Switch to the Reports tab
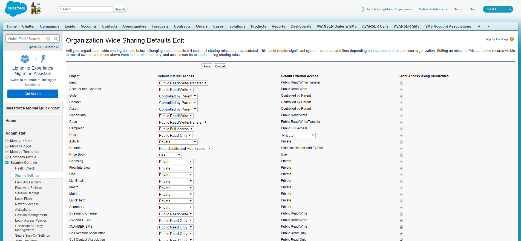This screenshot has width=521, height=241. [278, 26]
